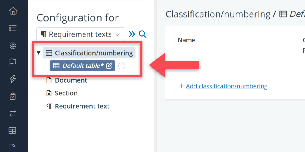Viewport: 305px width, 152px height.
Task: Click the double chevron expand icon
Action: pyautogui.click(x=132, y=34)
